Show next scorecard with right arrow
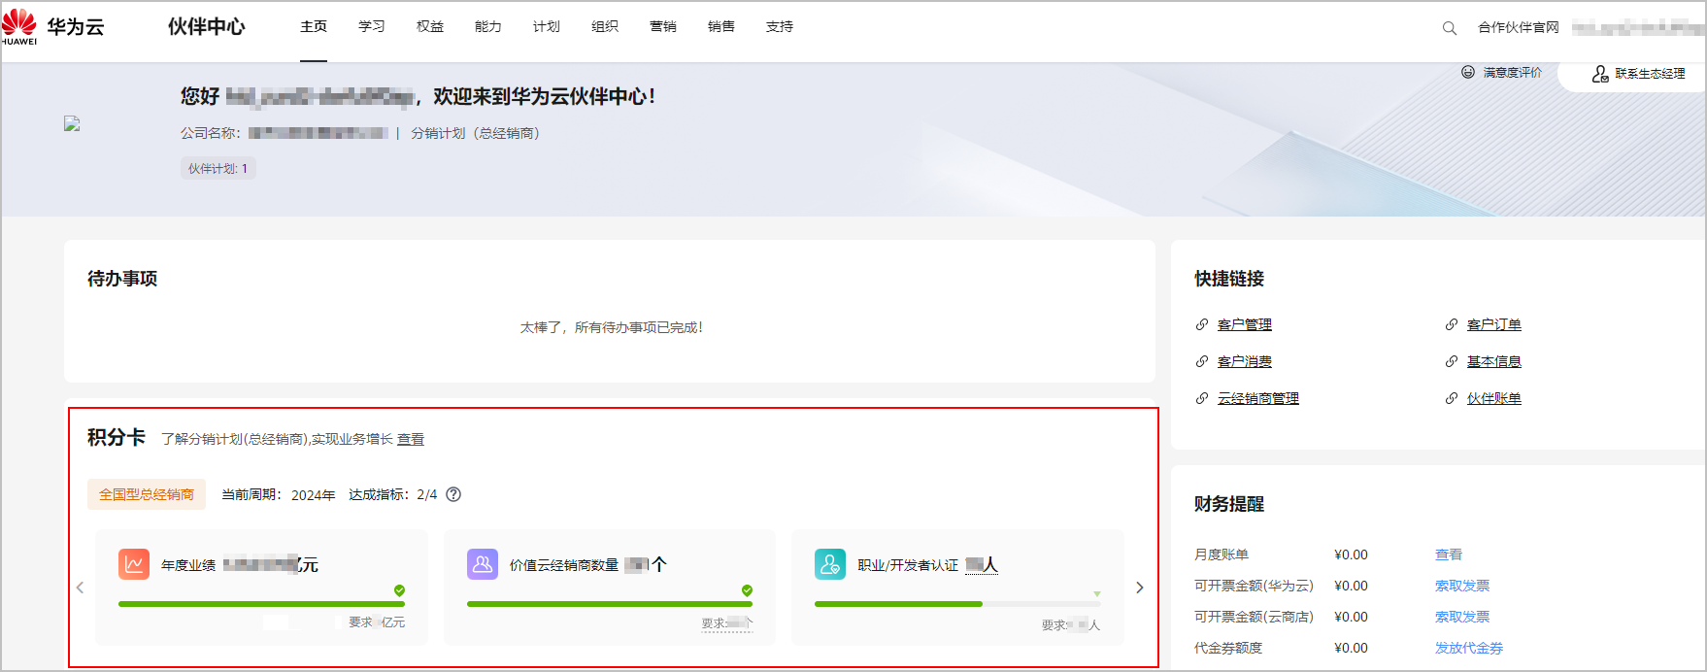This screenshot has height=672, width=1707. pyautogui.click(x=1140, y=588)
